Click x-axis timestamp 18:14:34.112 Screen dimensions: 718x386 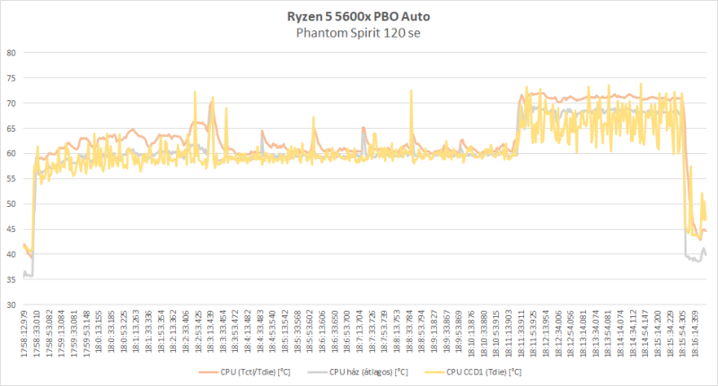coord(633,334)
